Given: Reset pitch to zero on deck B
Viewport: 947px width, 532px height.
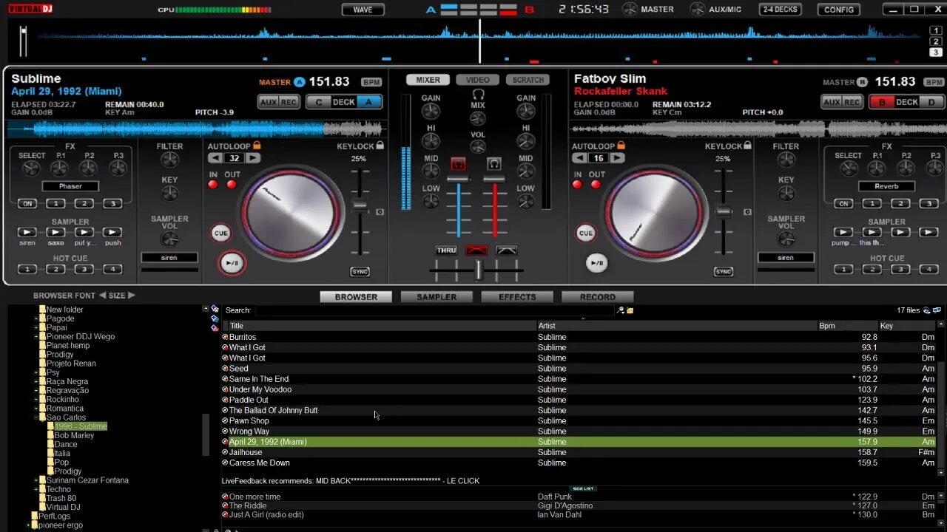Looking at the screenshot, I should coord(746,212).
